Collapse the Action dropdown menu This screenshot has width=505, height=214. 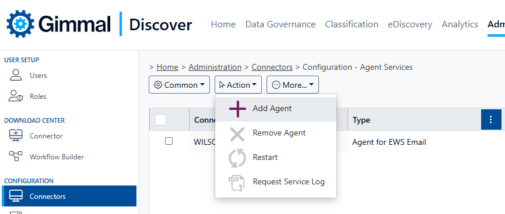(x=238, y=85)
